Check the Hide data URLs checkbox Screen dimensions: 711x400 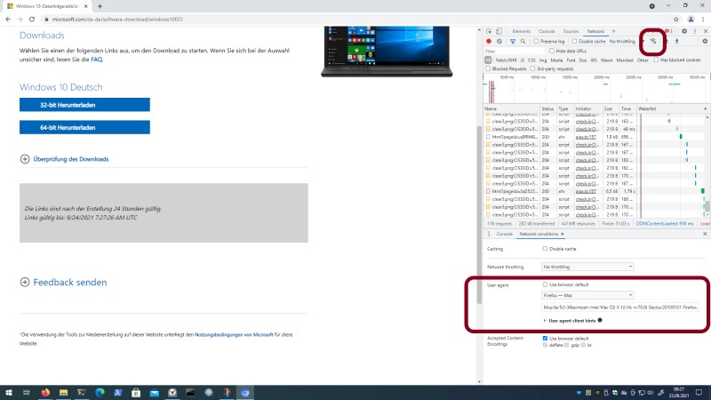[x=552, y=51]
